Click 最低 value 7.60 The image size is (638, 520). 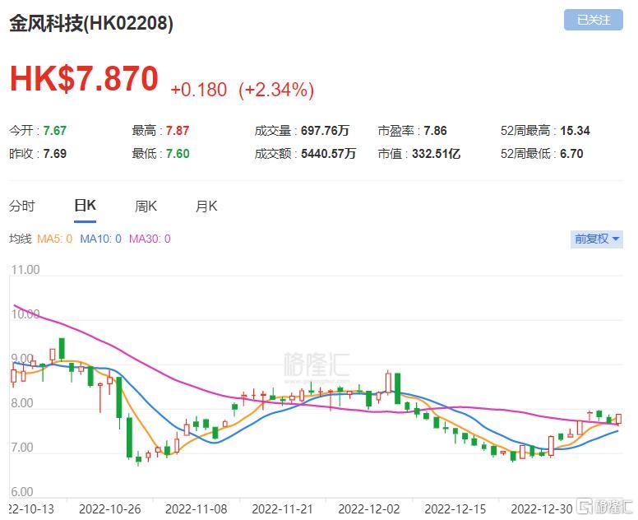(x=178, y=154)
